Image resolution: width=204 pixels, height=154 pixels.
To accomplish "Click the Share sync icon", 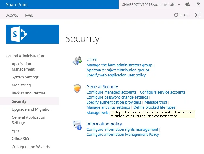I will pos(176,15).
